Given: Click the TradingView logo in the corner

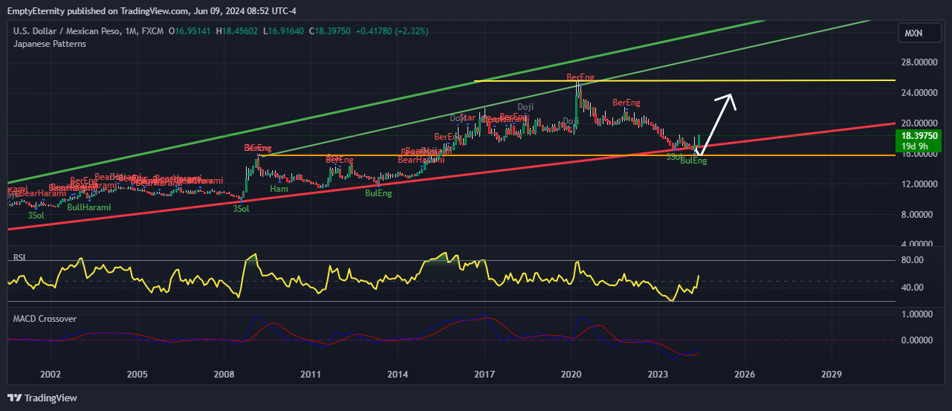Looking at the screenshot, I should 42,398.
